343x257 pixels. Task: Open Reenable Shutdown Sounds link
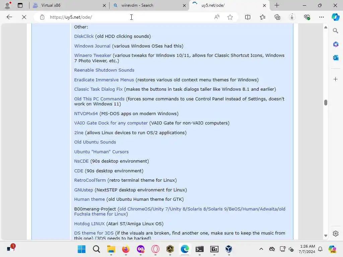click(104, 70)
